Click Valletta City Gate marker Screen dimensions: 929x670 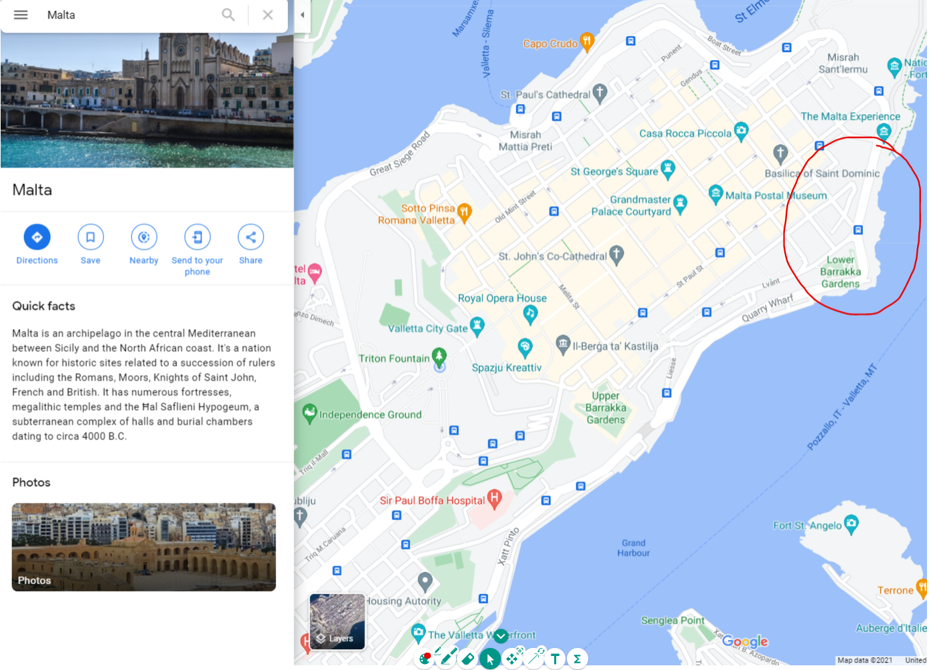click(x=477, y=326)
